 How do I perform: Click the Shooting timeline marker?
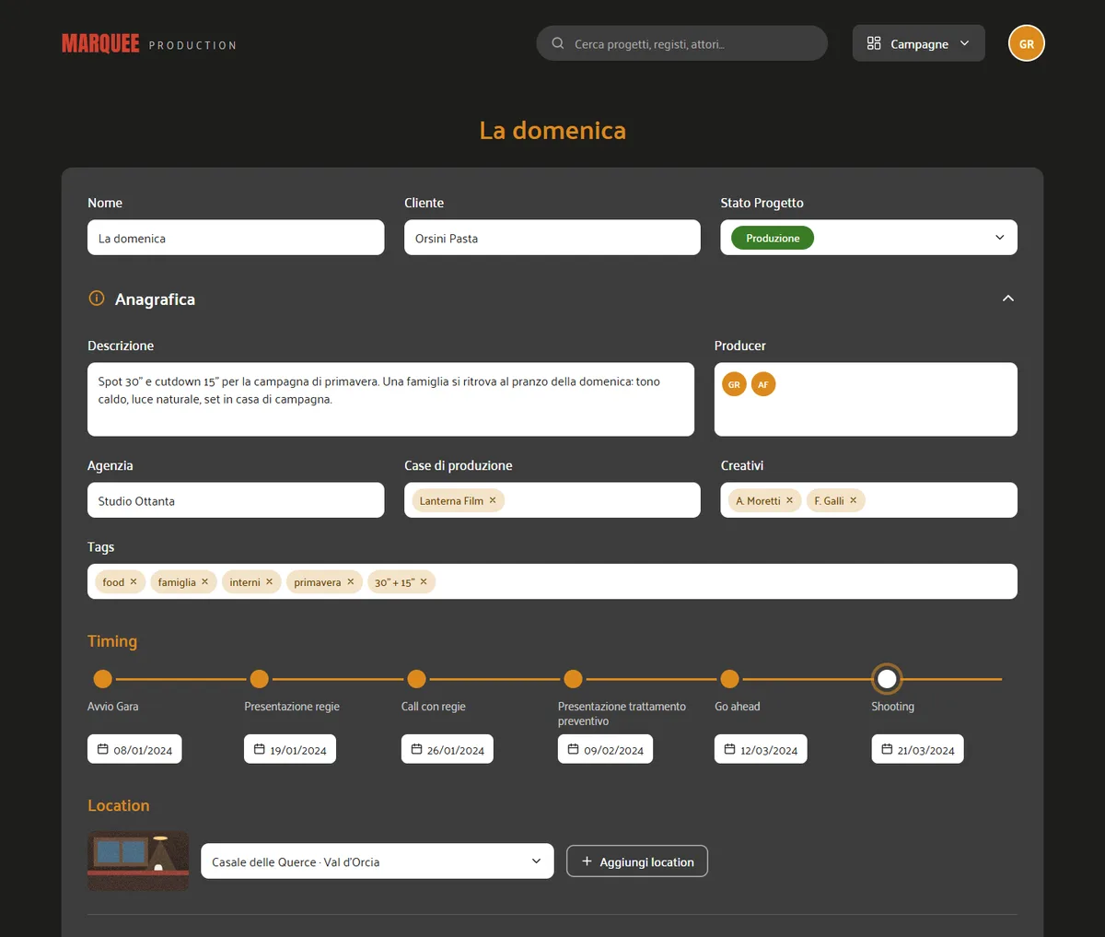(887, 679)
